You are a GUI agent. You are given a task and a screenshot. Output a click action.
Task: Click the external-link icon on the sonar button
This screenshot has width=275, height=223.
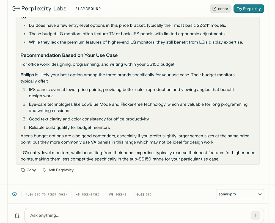214,9
